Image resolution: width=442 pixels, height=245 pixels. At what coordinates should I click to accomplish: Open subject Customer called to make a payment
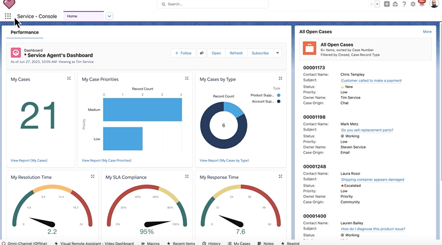coord(372,80)
